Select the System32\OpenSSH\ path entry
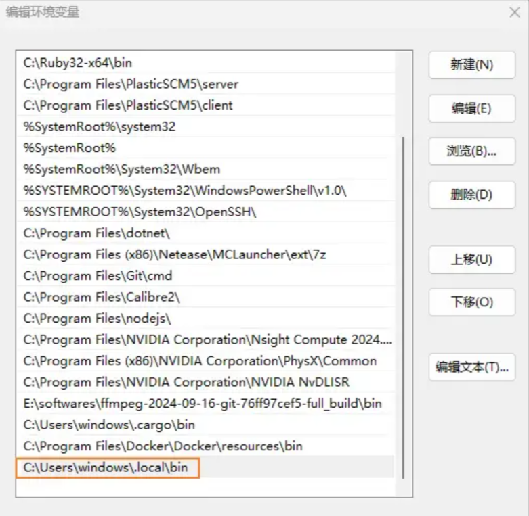Image resolution: width=529 pixels, height=516 pixels. (205, 212)
